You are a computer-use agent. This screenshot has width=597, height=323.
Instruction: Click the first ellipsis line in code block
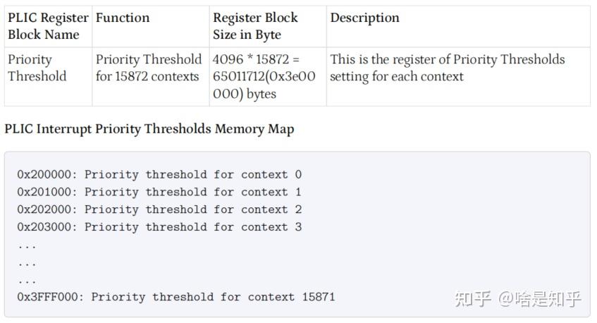click(x=27, y=245)
